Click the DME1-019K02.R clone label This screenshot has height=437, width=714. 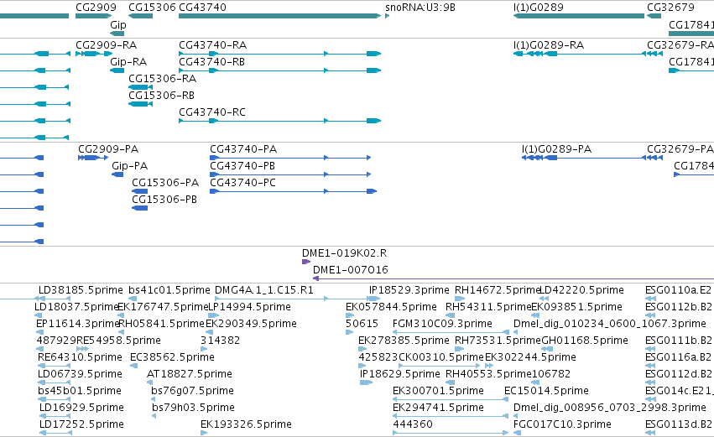pos(344,253)
